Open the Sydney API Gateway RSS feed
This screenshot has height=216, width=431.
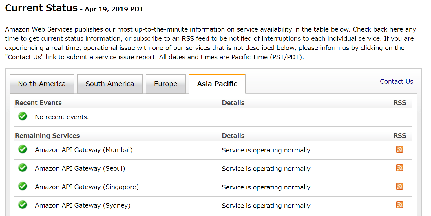click(399, 205)
